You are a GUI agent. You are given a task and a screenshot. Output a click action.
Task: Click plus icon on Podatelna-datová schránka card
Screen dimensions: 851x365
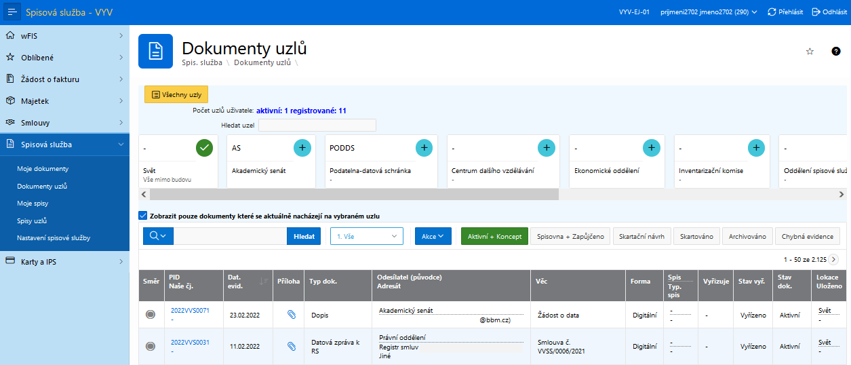424,147
